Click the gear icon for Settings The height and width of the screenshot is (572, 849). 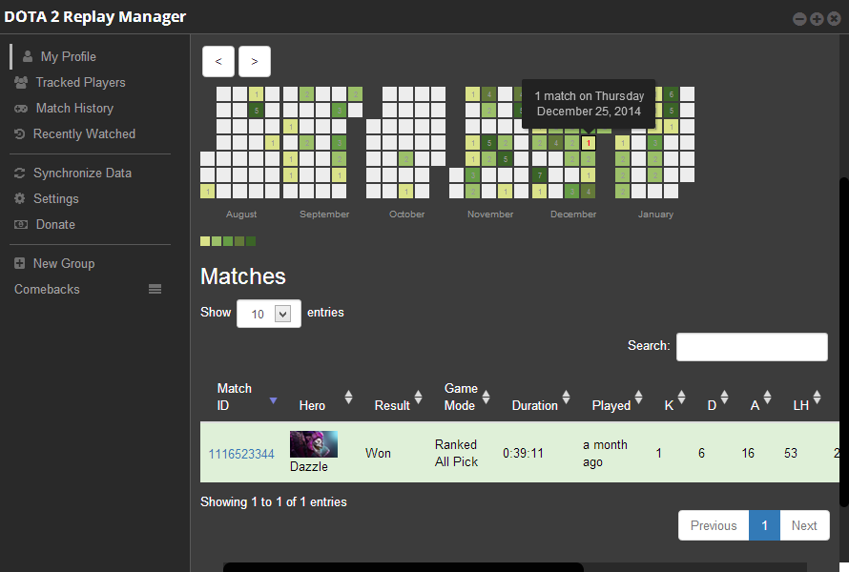[x=20, y=198]
